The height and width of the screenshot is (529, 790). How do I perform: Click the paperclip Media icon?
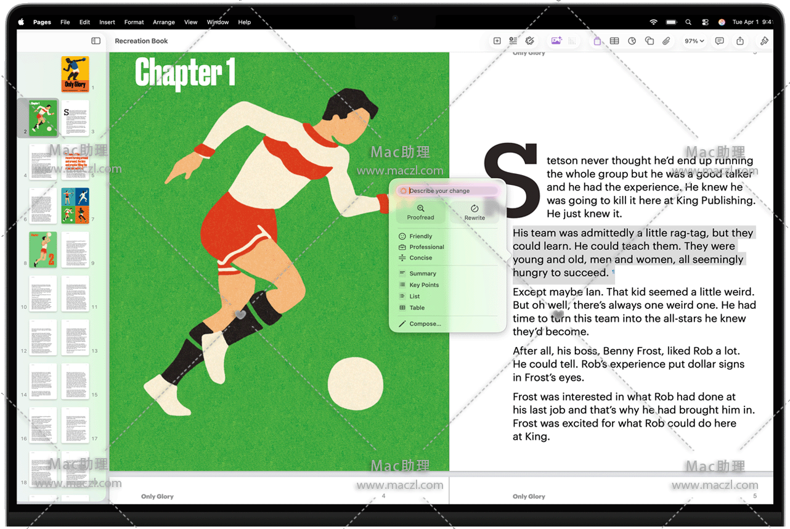[x=666, y=41]
